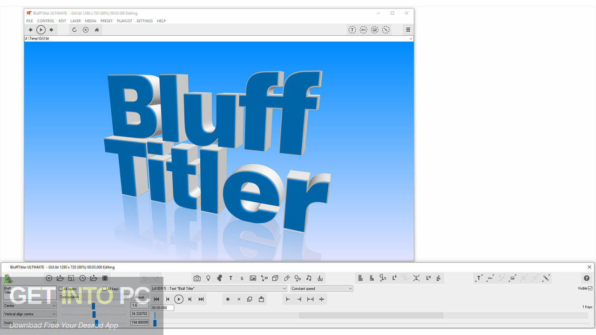The height and width of the screenshot is (335, 596).
Task: Add an audio layer music note
Action: (309, 278)
